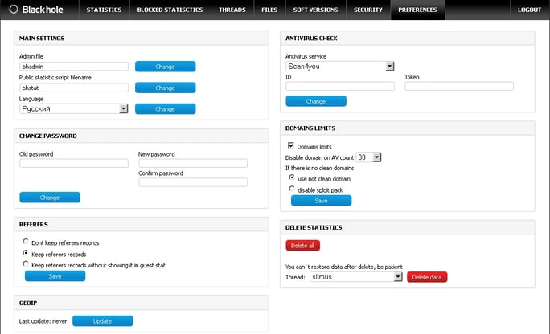Choose the 'disable sploit pack' radio button
The image size is (550, 334).
point(291,189)
